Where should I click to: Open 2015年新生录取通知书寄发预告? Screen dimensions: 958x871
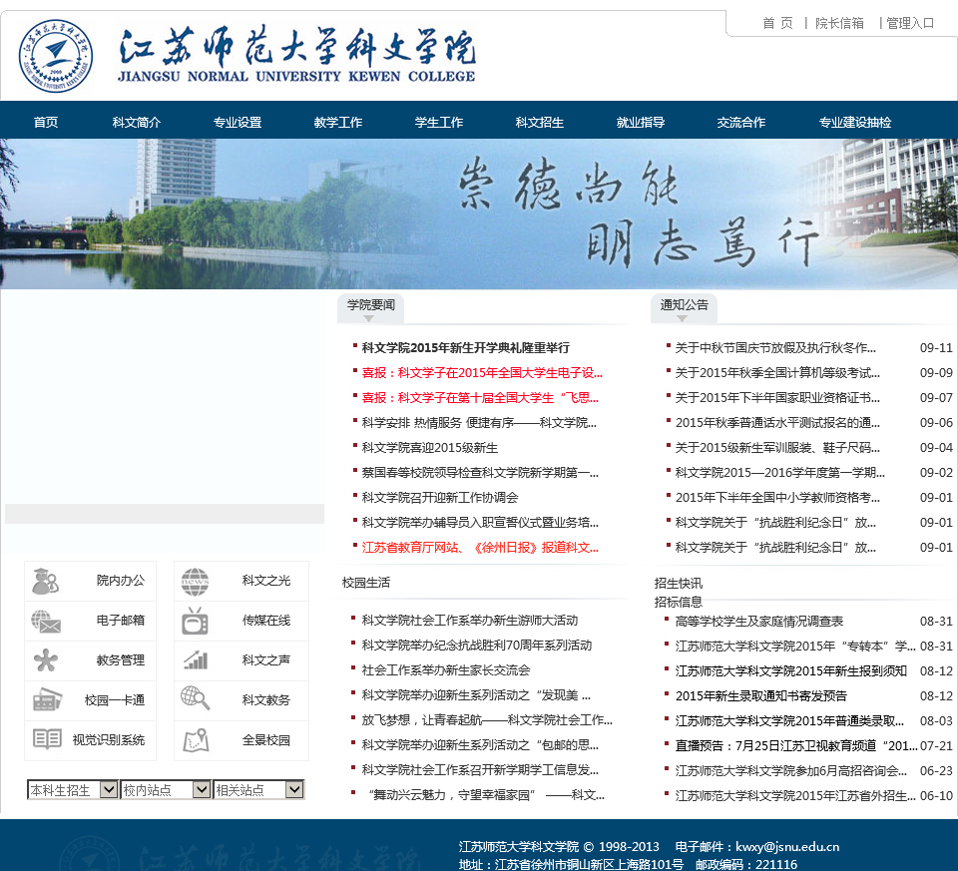point(760,695)
